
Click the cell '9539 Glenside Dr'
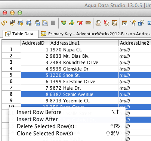84,69
